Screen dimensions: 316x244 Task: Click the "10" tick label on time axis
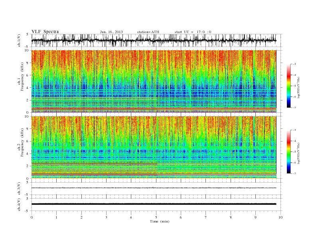(280, 217)
